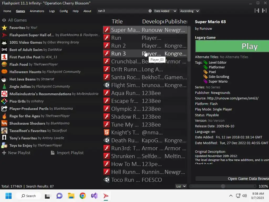The width and height of the screenshot is (269, 202).
Task: Open the Config tab
Action: click(x=64, y=11)
